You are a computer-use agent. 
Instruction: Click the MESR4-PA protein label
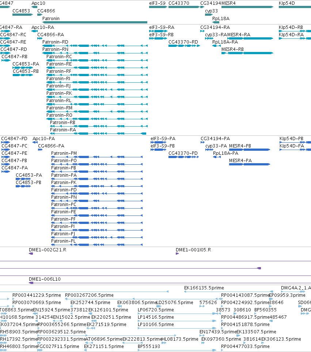tap(240, 161)
